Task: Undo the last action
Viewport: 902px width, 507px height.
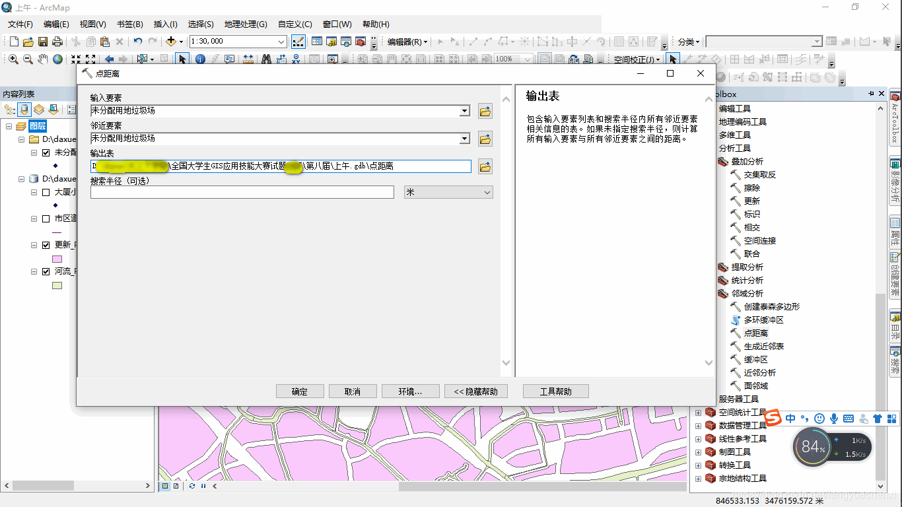Action: 137,42
